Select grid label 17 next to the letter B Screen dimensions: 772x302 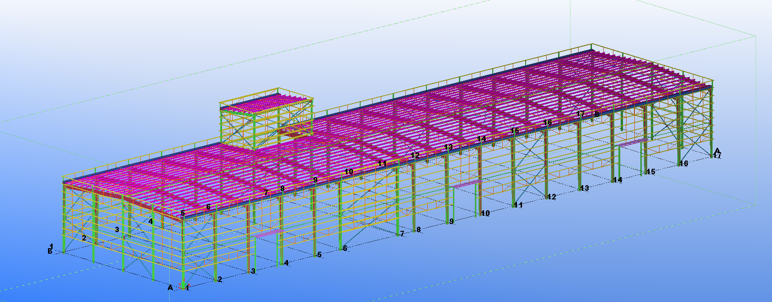[580, 114]
